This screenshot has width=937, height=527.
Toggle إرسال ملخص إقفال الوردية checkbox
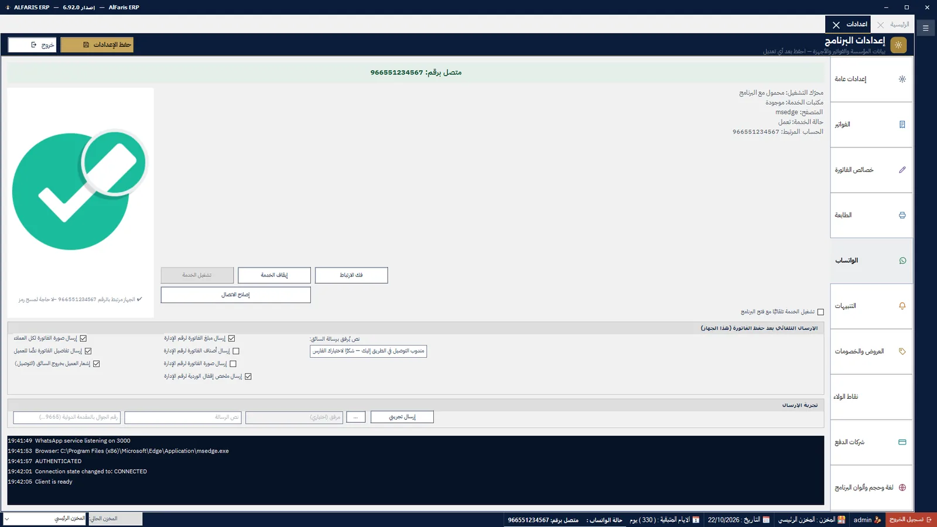(248, 377)
